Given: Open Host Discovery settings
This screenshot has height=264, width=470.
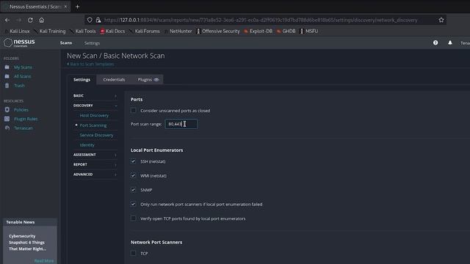Looking at the screenshot, I should [94, 115].
